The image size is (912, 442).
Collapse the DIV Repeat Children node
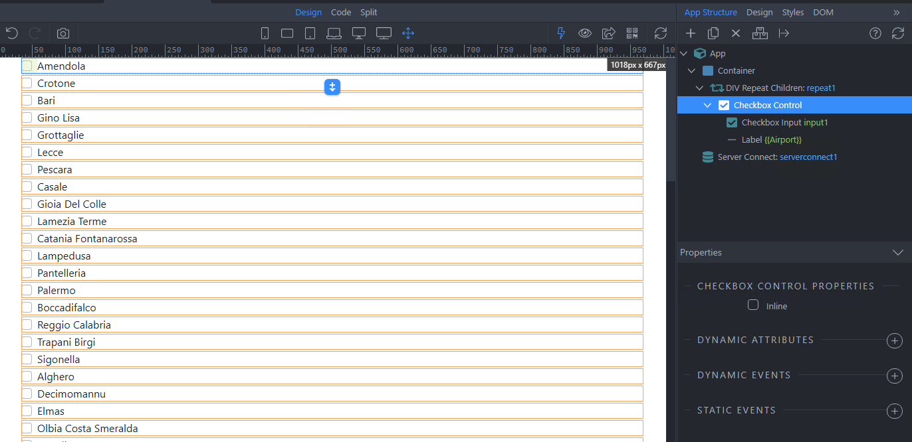700,88
